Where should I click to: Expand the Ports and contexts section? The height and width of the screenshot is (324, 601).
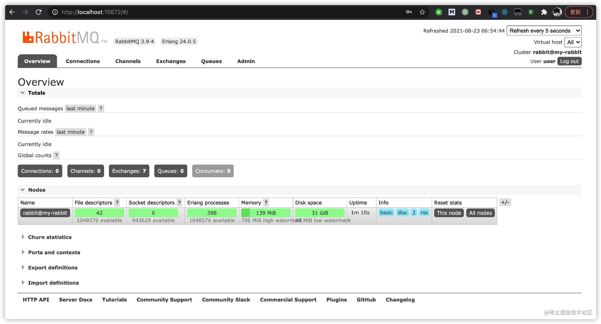pos(54,252)
